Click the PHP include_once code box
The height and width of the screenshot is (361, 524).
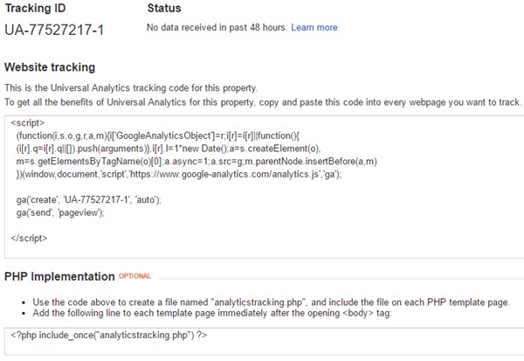pyautogui.click(x=264, y=341)
